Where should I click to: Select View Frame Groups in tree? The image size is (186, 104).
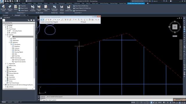point(14,83)
